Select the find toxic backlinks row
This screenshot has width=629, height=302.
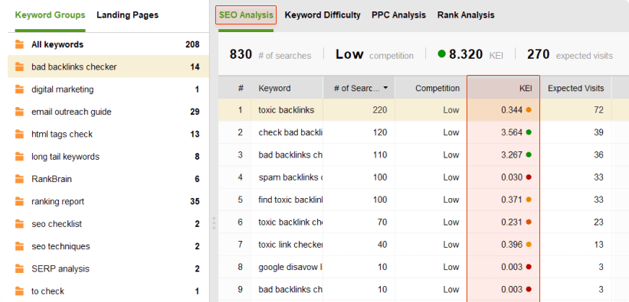pos(415,200)
